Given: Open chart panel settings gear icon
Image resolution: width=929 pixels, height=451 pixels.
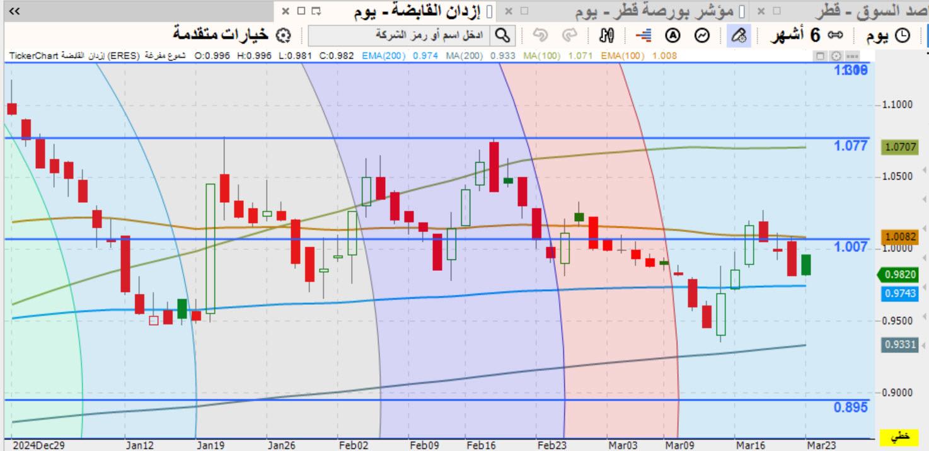Looking at the screenshot, I should 836,56.
